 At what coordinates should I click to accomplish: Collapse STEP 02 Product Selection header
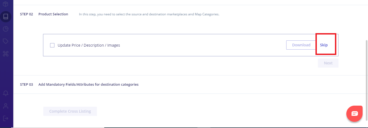point(53,14)
